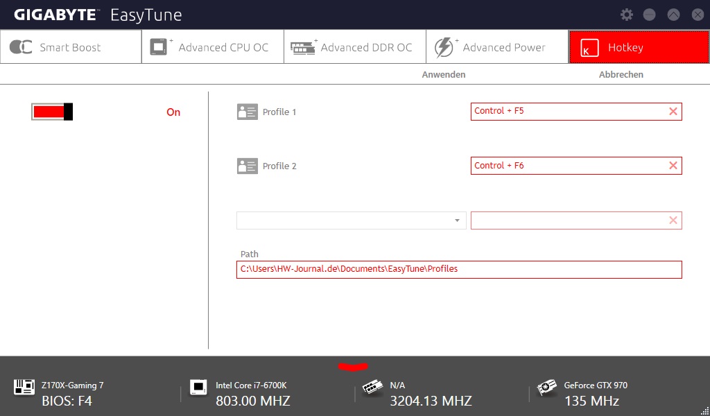Clear the Control + F5 hotkey
Image resolution: width=710 pixels, height=416 pixels.
tap(673, 112)
